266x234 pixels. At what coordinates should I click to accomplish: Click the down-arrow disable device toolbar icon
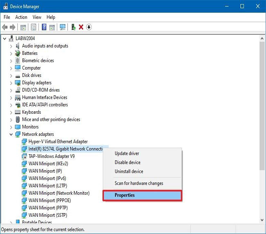click(x=89, y=27)
